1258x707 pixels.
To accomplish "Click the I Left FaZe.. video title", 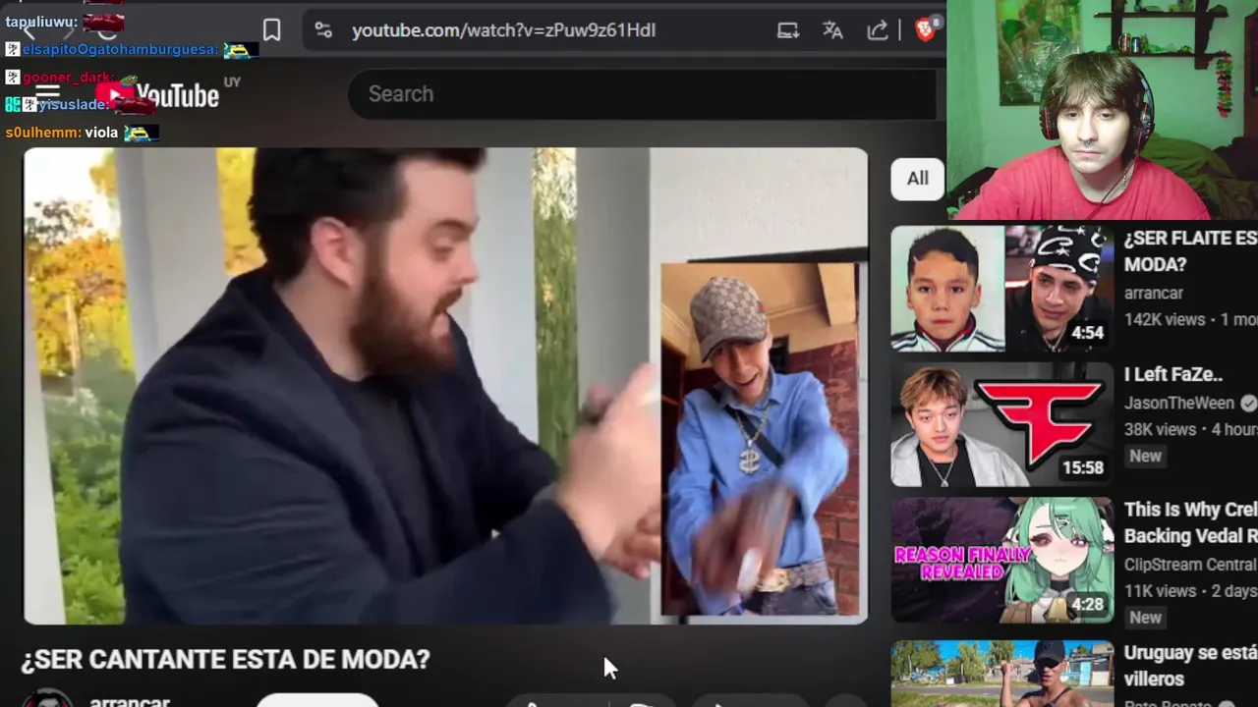I will pyautogui.click(x=1173, y=374).
